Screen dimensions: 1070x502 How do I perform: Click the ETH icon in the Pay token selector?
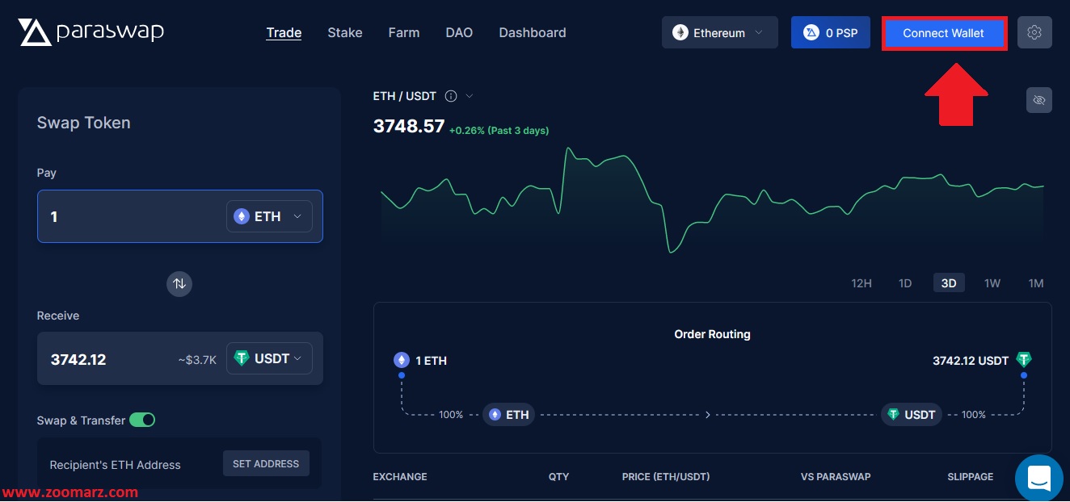click(242, 216)
